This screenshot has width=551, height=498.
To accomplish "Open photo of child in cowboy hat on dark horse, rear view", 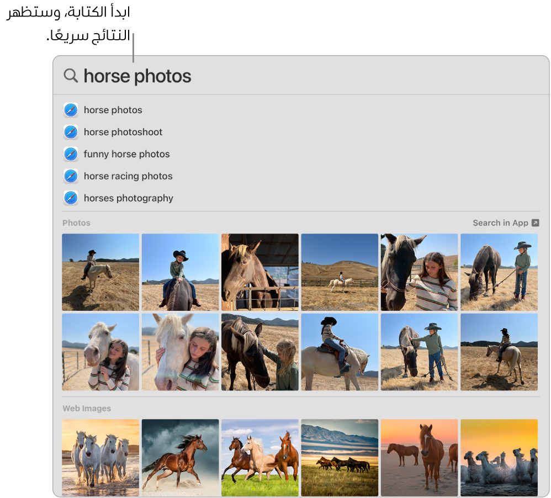I will point(181,272).
